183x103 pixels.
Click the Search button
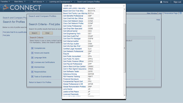[35, 33]
